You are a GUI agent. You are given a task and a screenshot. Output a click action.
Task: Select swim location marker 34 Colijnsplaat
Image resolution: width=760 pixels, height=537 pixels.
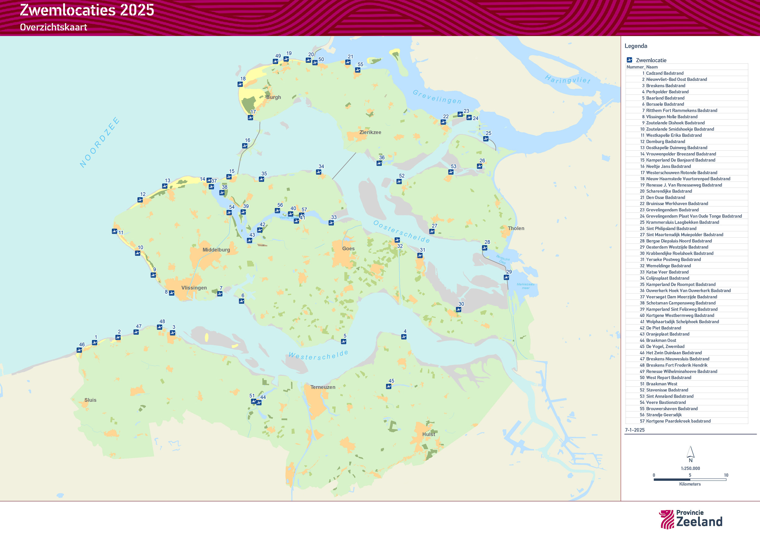(318, 172)
